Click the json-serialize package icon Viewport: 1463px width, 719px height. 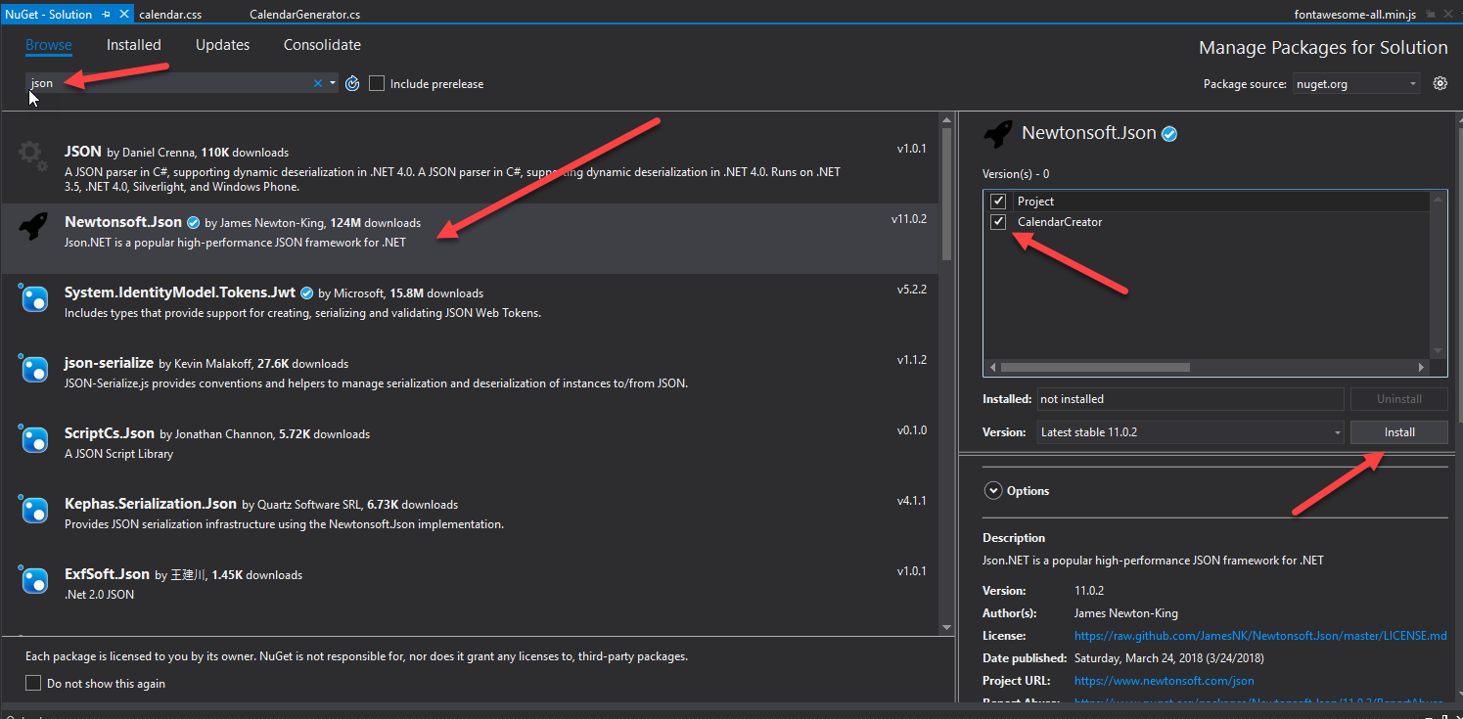point(34,369)
